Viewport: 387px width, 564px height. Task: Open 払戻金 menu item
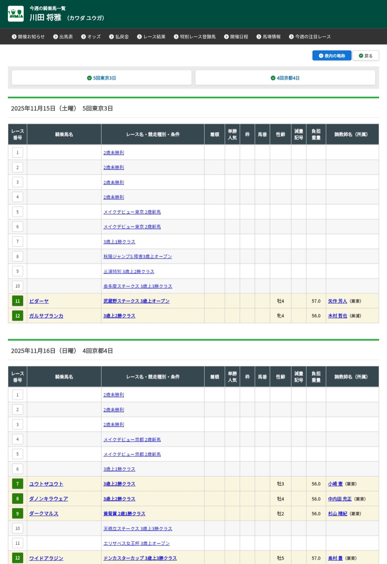point(119,37)
